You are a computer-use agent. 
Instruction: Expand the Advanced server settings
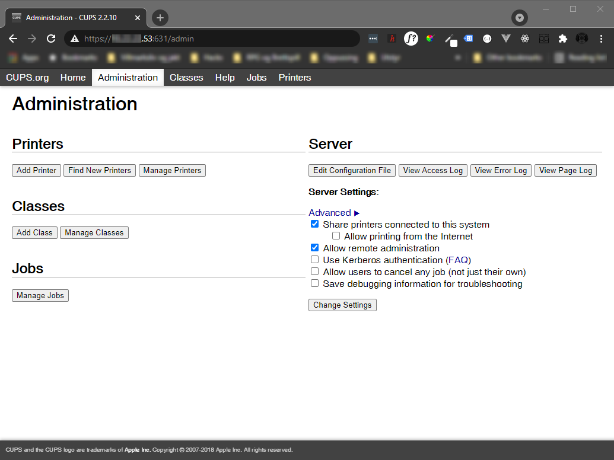(334, 213)
